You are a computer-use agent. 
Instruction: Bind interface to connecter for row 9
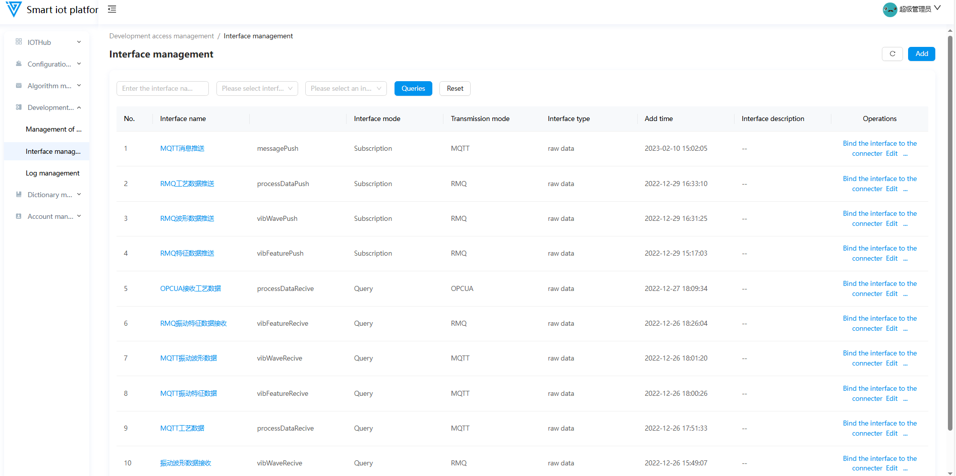click(880, 428)
